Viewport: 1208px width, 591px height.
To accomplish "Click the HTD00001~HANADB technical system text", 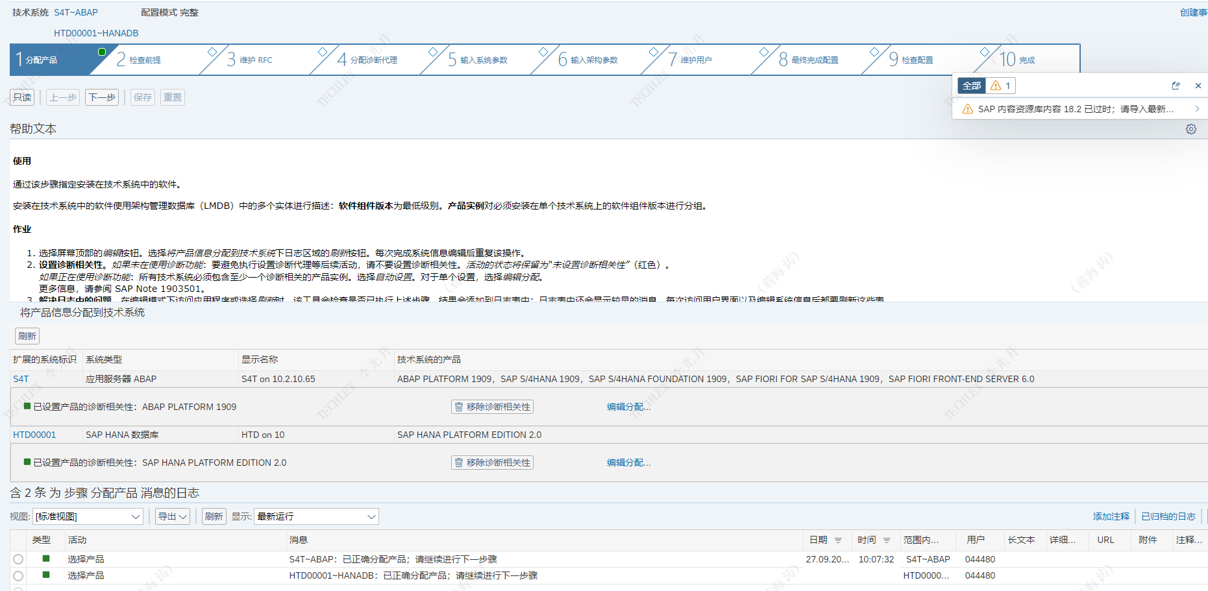I will (96, 33).
